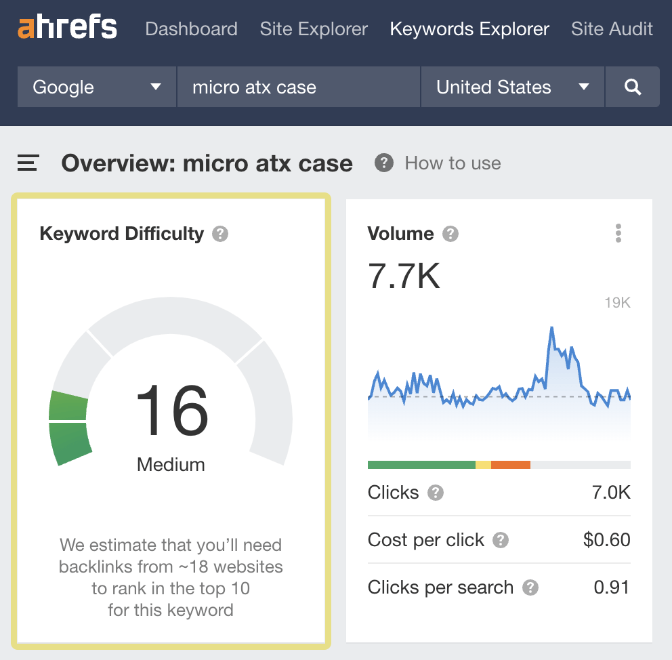Screen dimensions: 672x660
Task: Open the hamburger menu beside Overview
Action: coord(27,163)
